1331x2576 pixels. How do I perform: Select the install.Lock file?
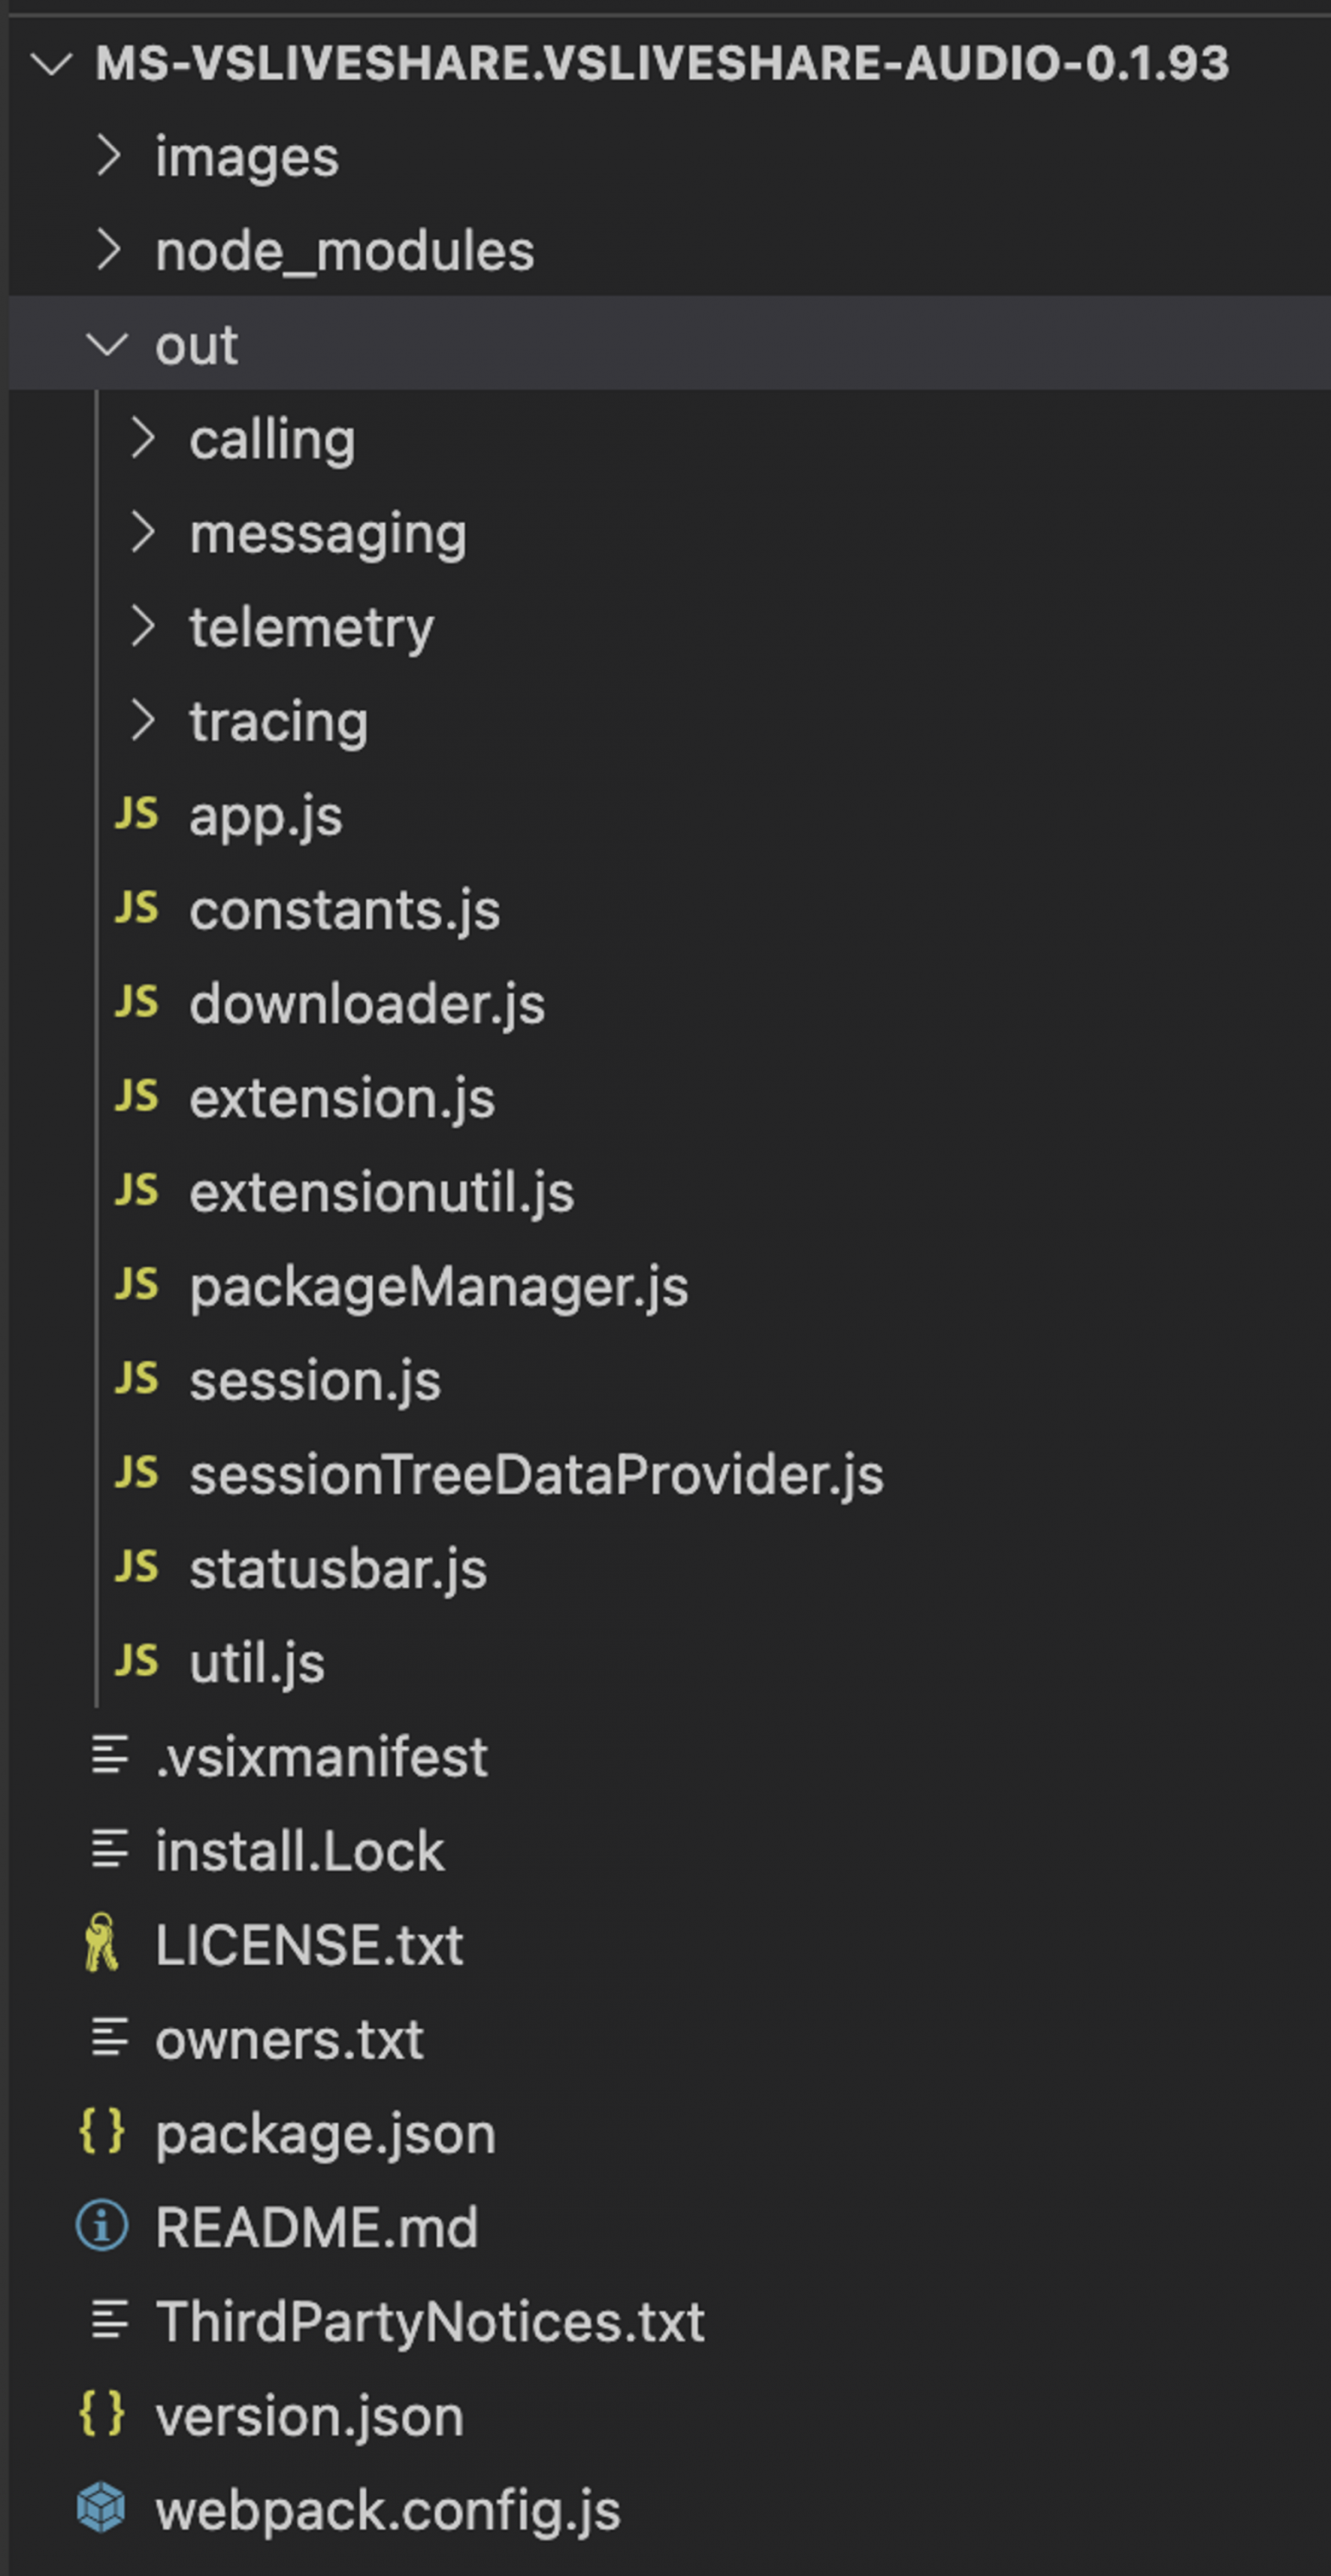[299, 1850]
